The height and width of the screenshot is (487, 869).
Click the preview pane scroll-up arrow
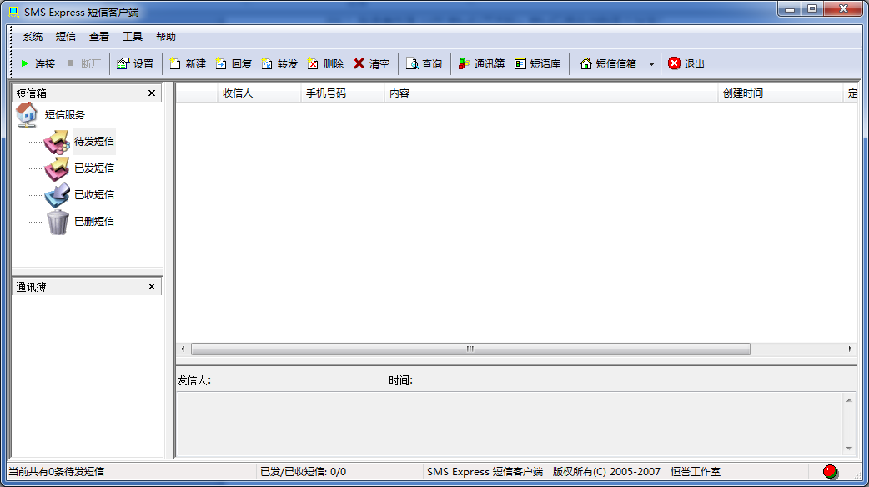pyautogui.click(x=849, y=400)
